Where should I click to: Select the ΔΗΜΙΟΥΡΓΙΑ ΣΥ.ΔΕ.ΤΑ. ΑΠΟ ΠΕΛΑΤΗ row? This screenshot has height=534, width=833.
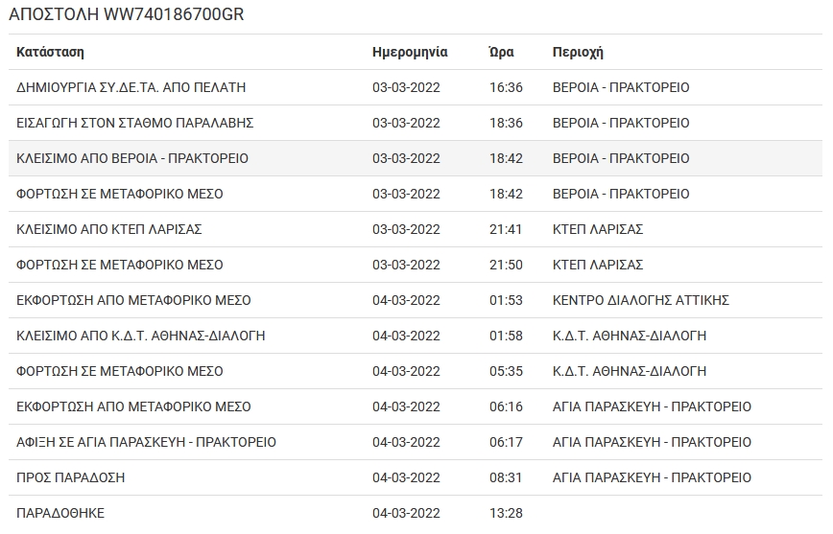click(x=131, y=87)
